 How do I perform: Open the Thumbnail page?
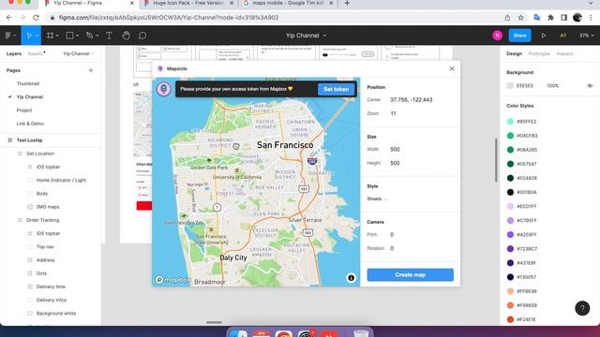click(28, 83)
